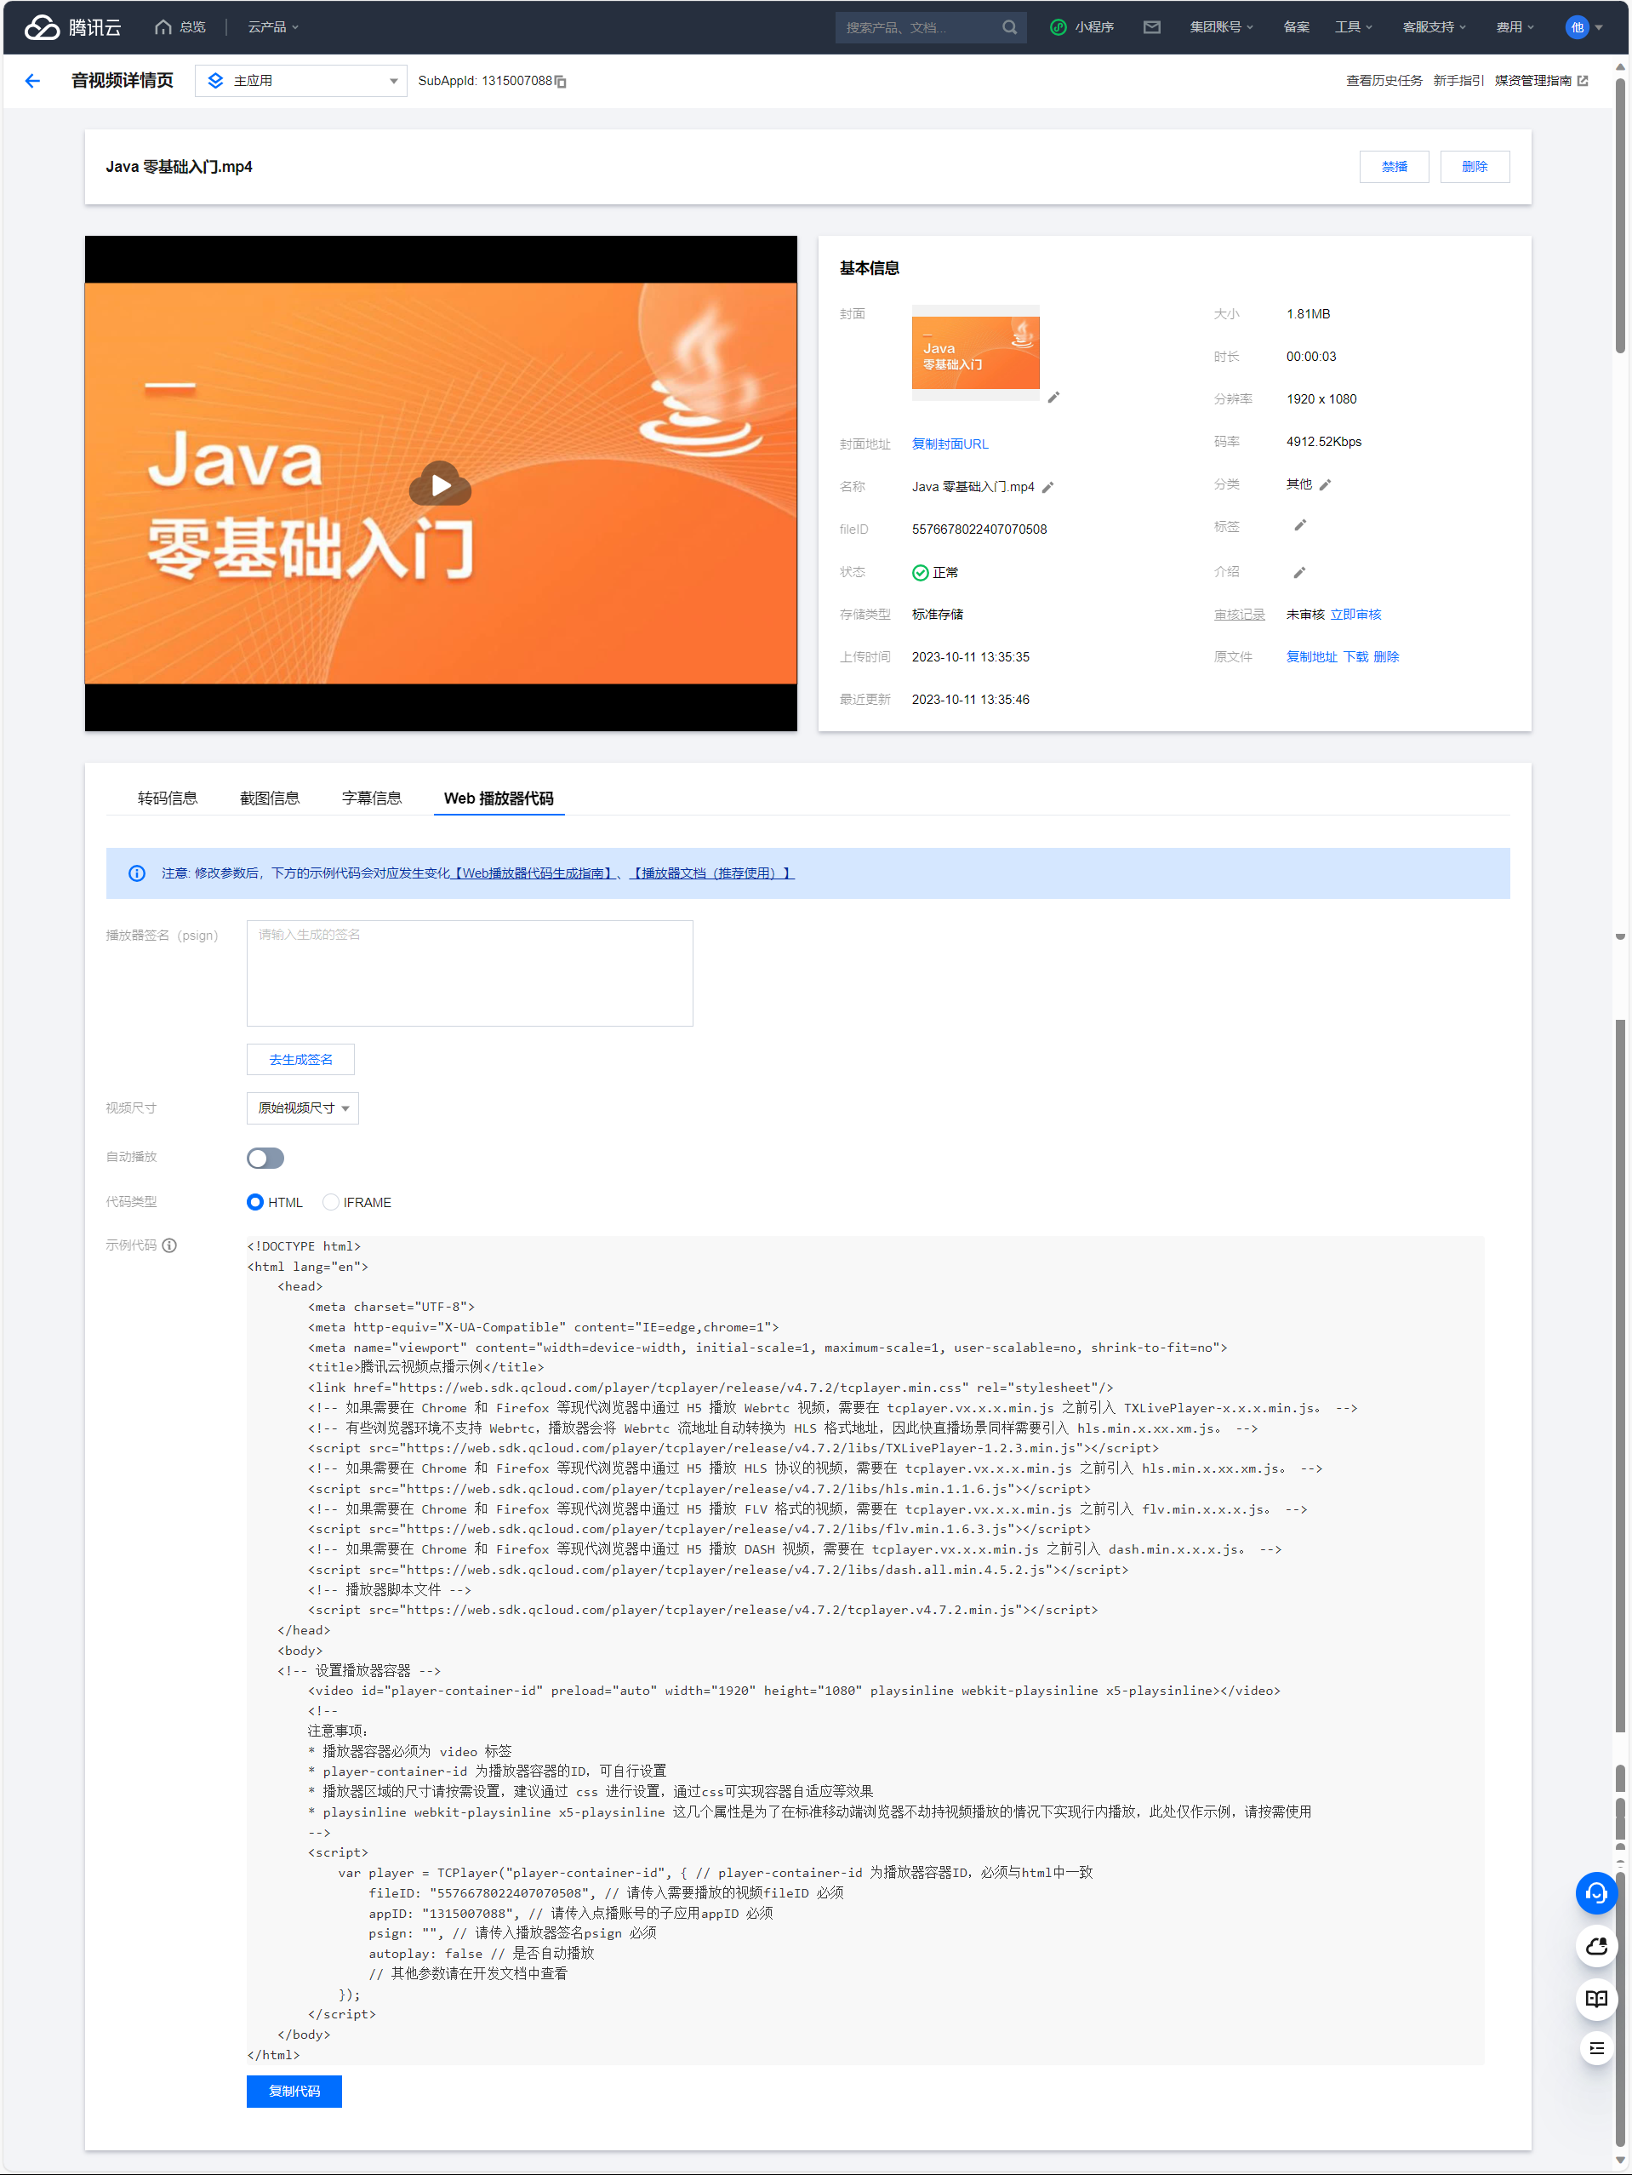Open the mail messages icon
The width and height of the screenshot is (1632, 2175).
1151,26
